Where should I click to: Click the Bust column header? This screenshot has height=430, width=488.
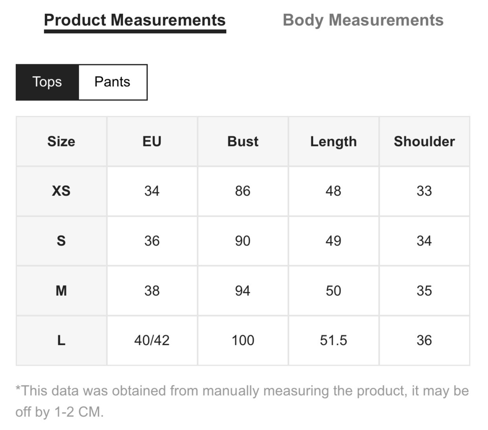(x=243, y=142)
